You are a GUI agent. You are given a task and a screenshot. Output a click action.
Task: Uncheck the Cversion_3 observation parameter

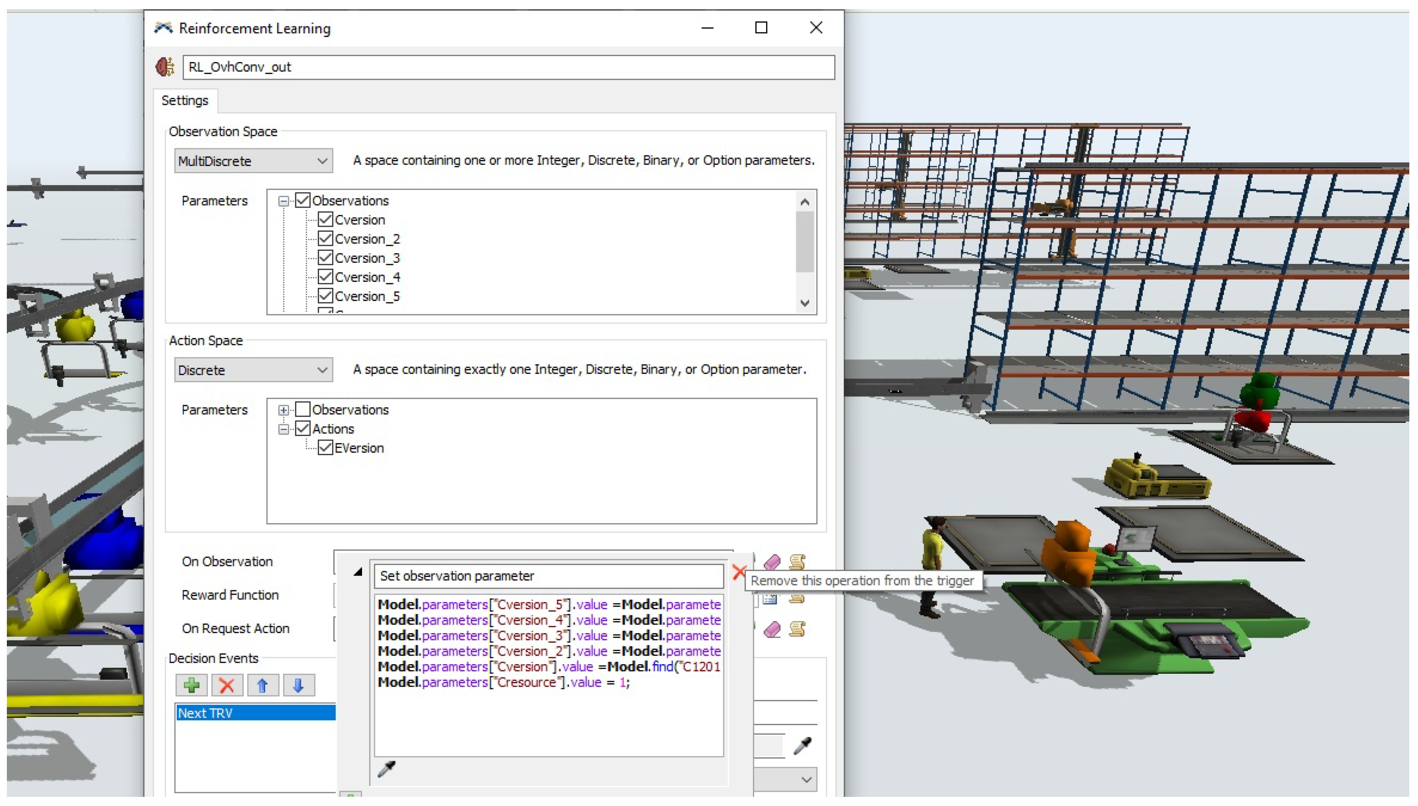point(326,258)
